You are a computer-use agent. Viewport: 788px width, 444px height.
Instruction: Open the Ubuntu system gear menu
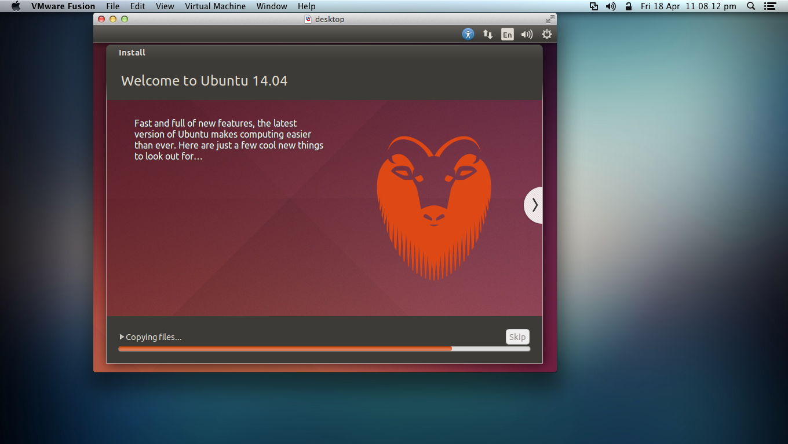(546, 34)
